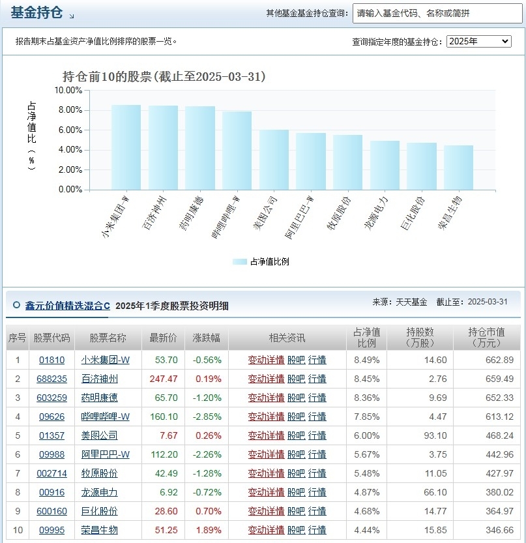526x543 pixels.
Task: Open 行情 for 美图公司
Action: point(317,435)
